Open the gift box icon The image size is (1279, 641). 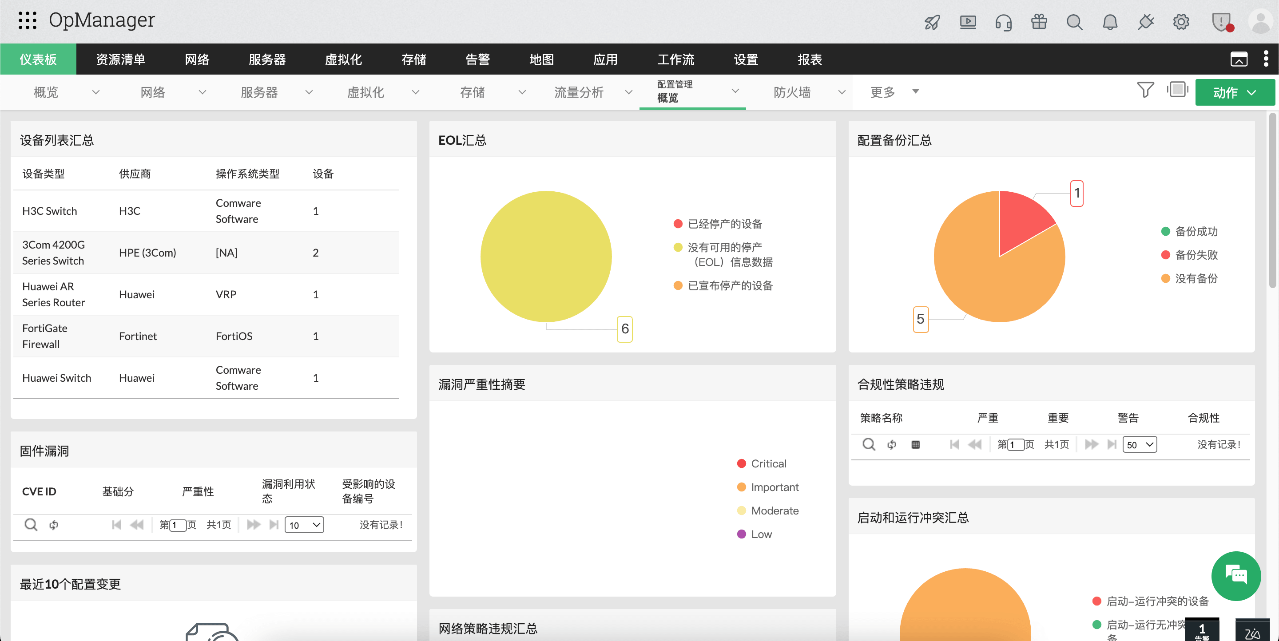(1039, 22)
